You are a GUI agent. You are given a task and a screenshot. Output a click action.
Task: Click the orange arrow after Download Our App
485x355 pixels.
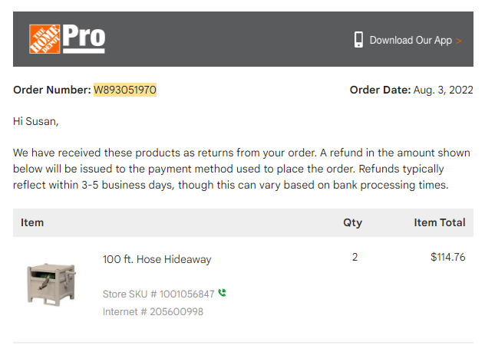tap(458, 41)
